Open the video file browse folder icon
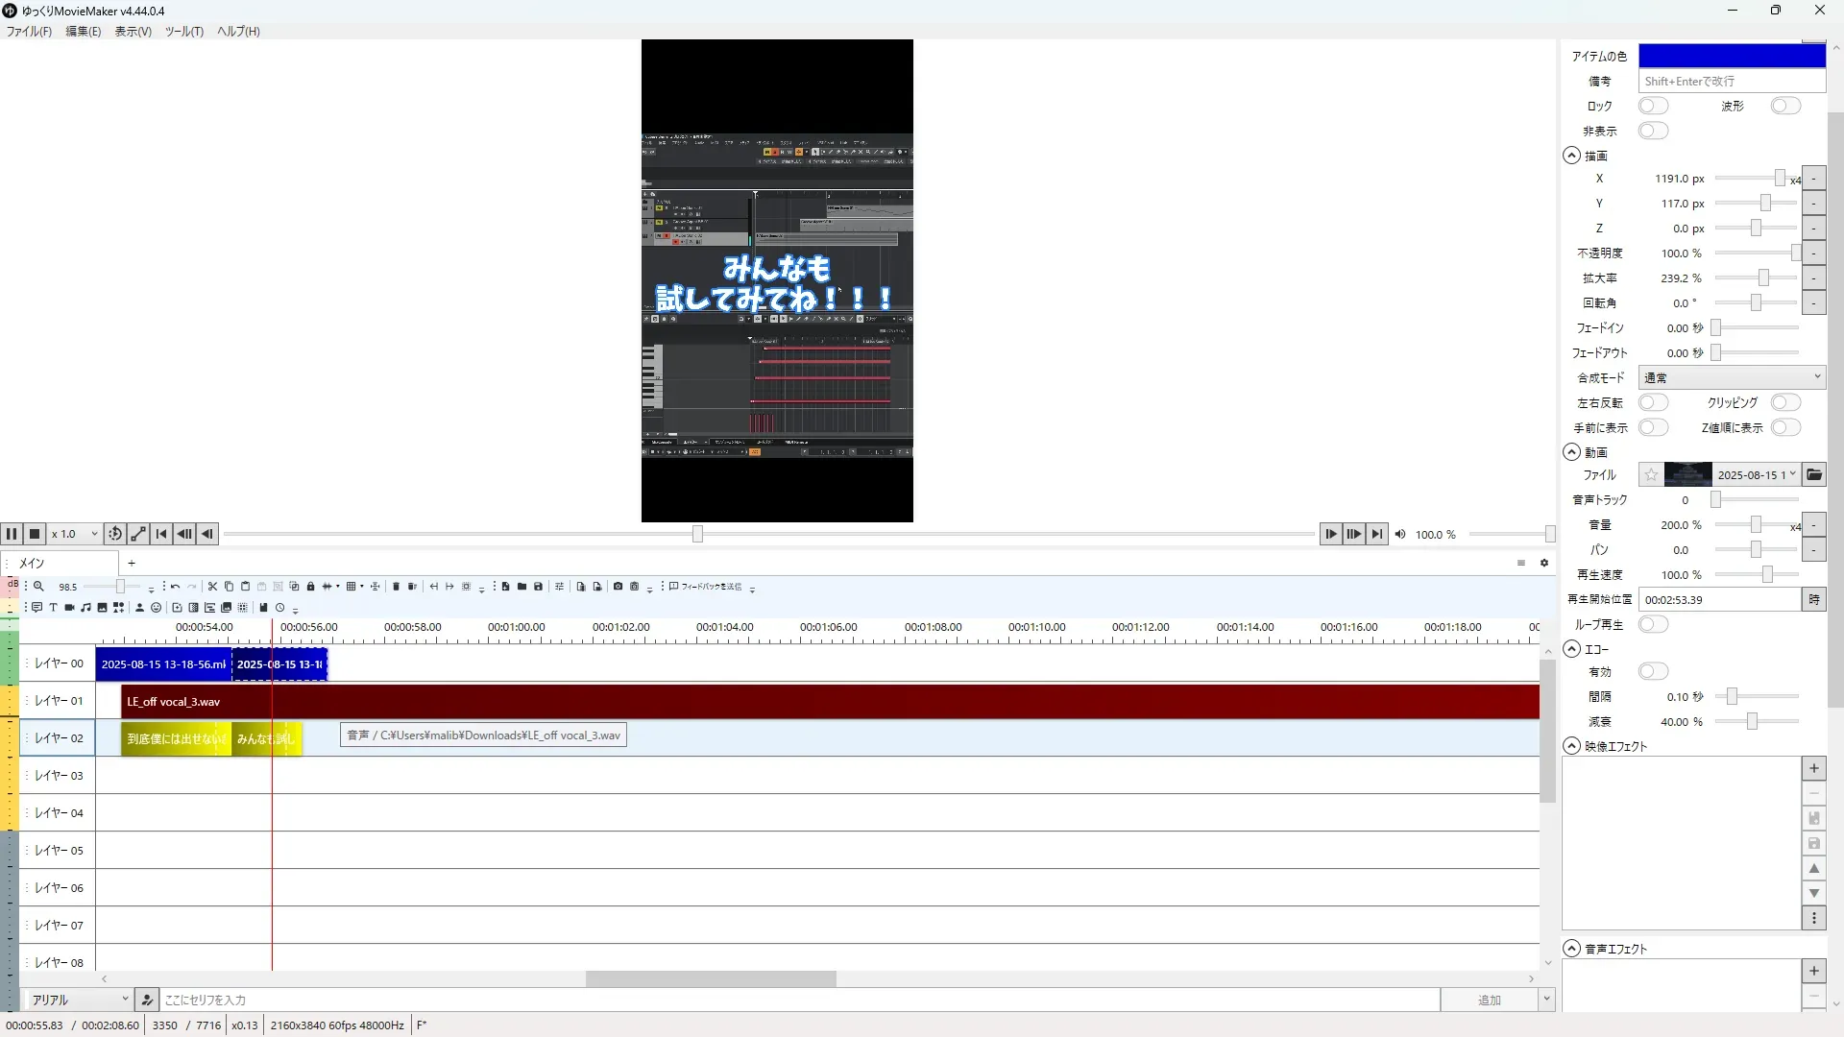This screenshot has height=1037, width=1844. pos(1813,474)
